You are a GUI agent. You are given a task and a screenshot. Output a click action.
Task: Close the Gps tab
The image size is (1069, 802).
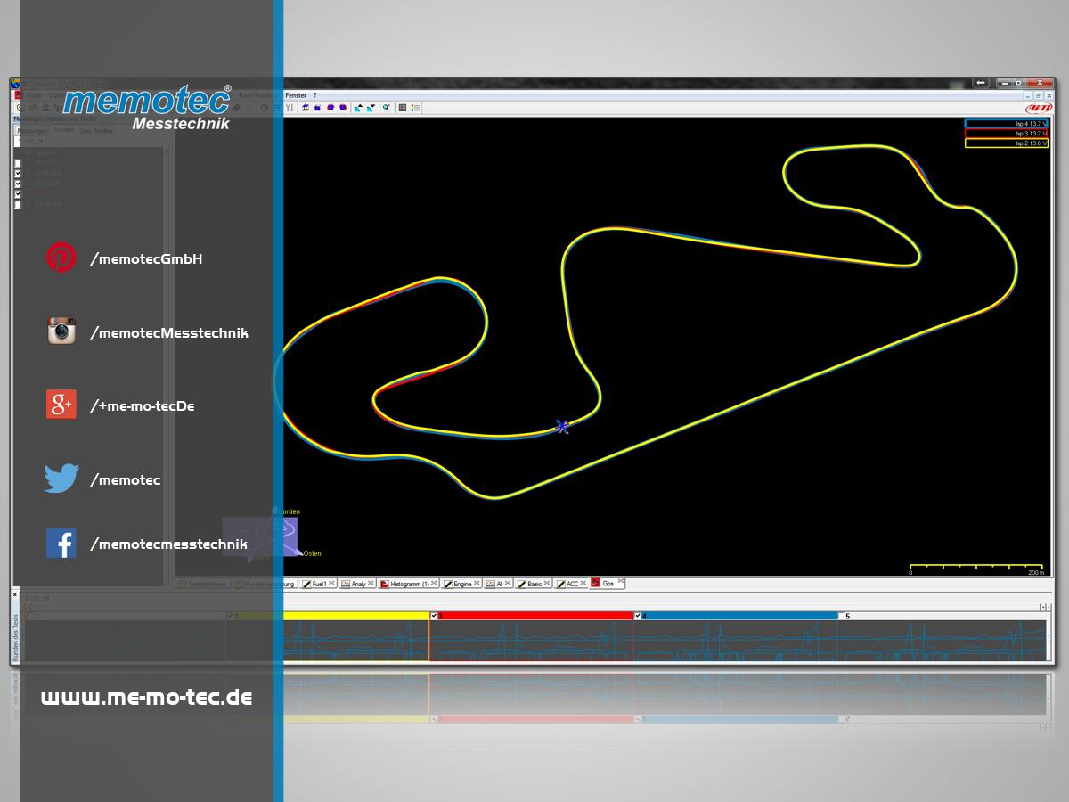pos(621,583)
